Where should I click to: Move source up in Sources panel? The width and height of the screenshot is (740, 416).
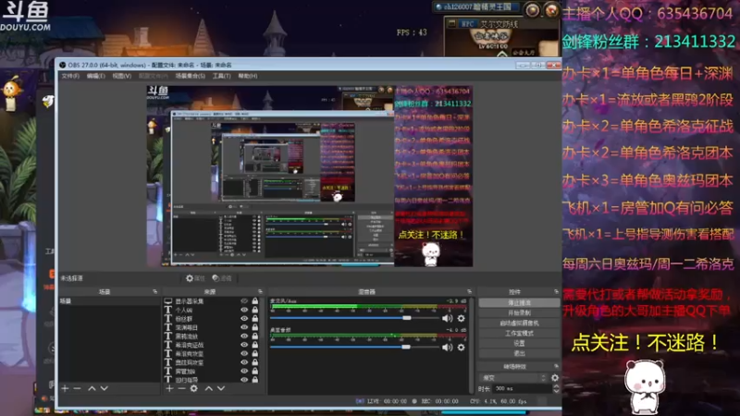208,388
